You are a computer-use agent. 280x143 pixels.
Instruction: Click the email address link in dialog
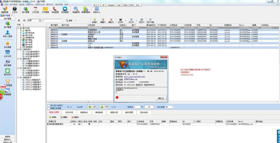pos(130,79)
